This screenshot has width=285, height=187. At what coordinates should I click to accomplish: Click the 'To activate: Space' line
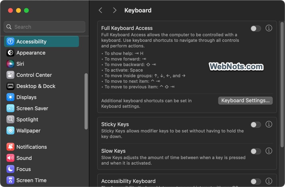[124, 70]
